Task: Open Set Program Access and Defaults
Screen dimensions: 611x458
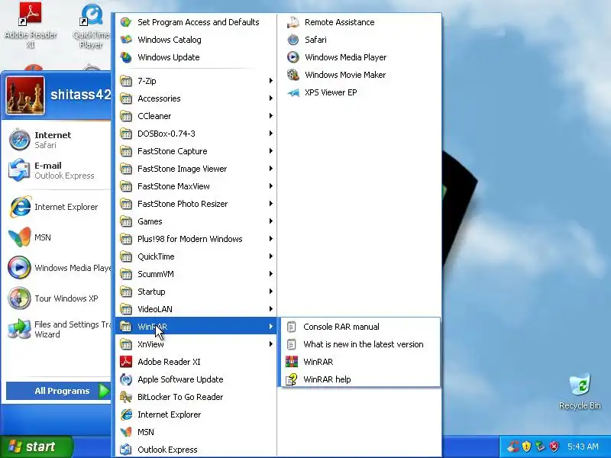Action: pos(196,22)
